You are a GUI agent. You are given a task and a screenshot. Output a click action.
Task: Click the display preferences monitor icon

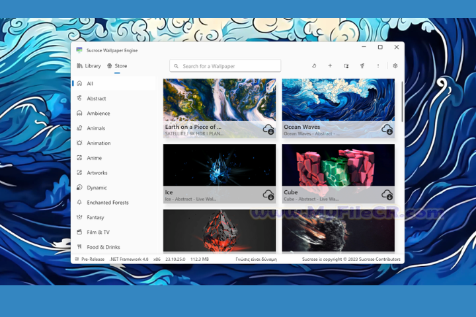click(x=346, y=66)
